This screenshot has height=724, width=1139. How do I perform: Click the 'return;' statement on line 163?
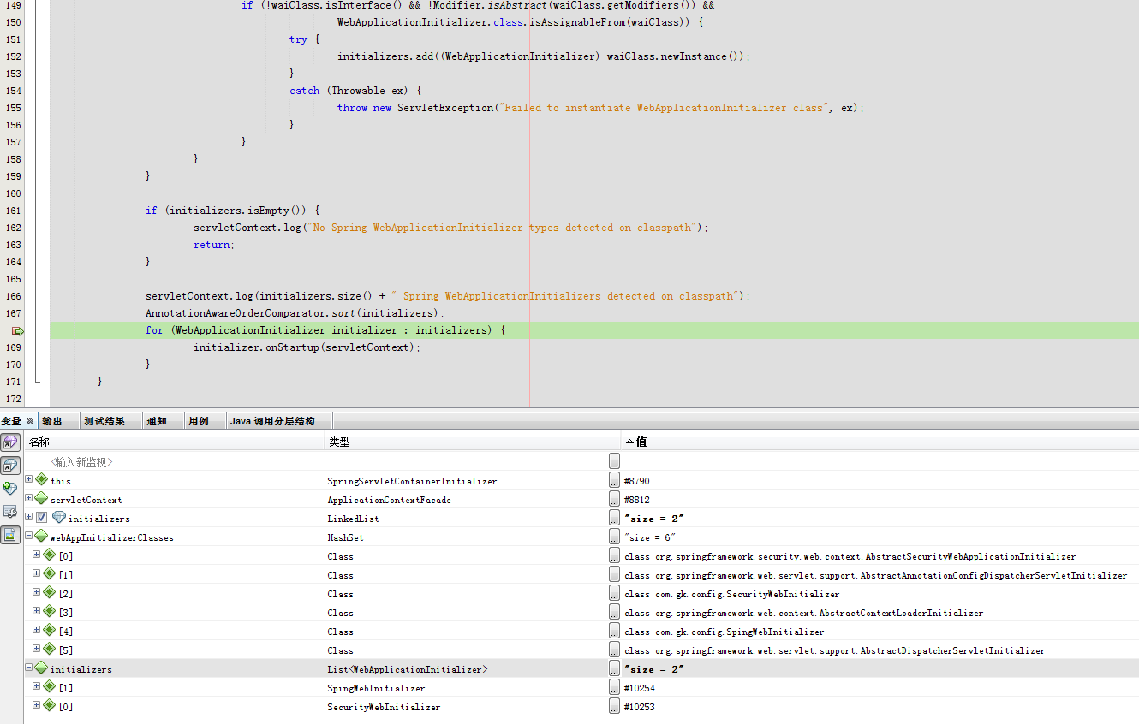214,245
